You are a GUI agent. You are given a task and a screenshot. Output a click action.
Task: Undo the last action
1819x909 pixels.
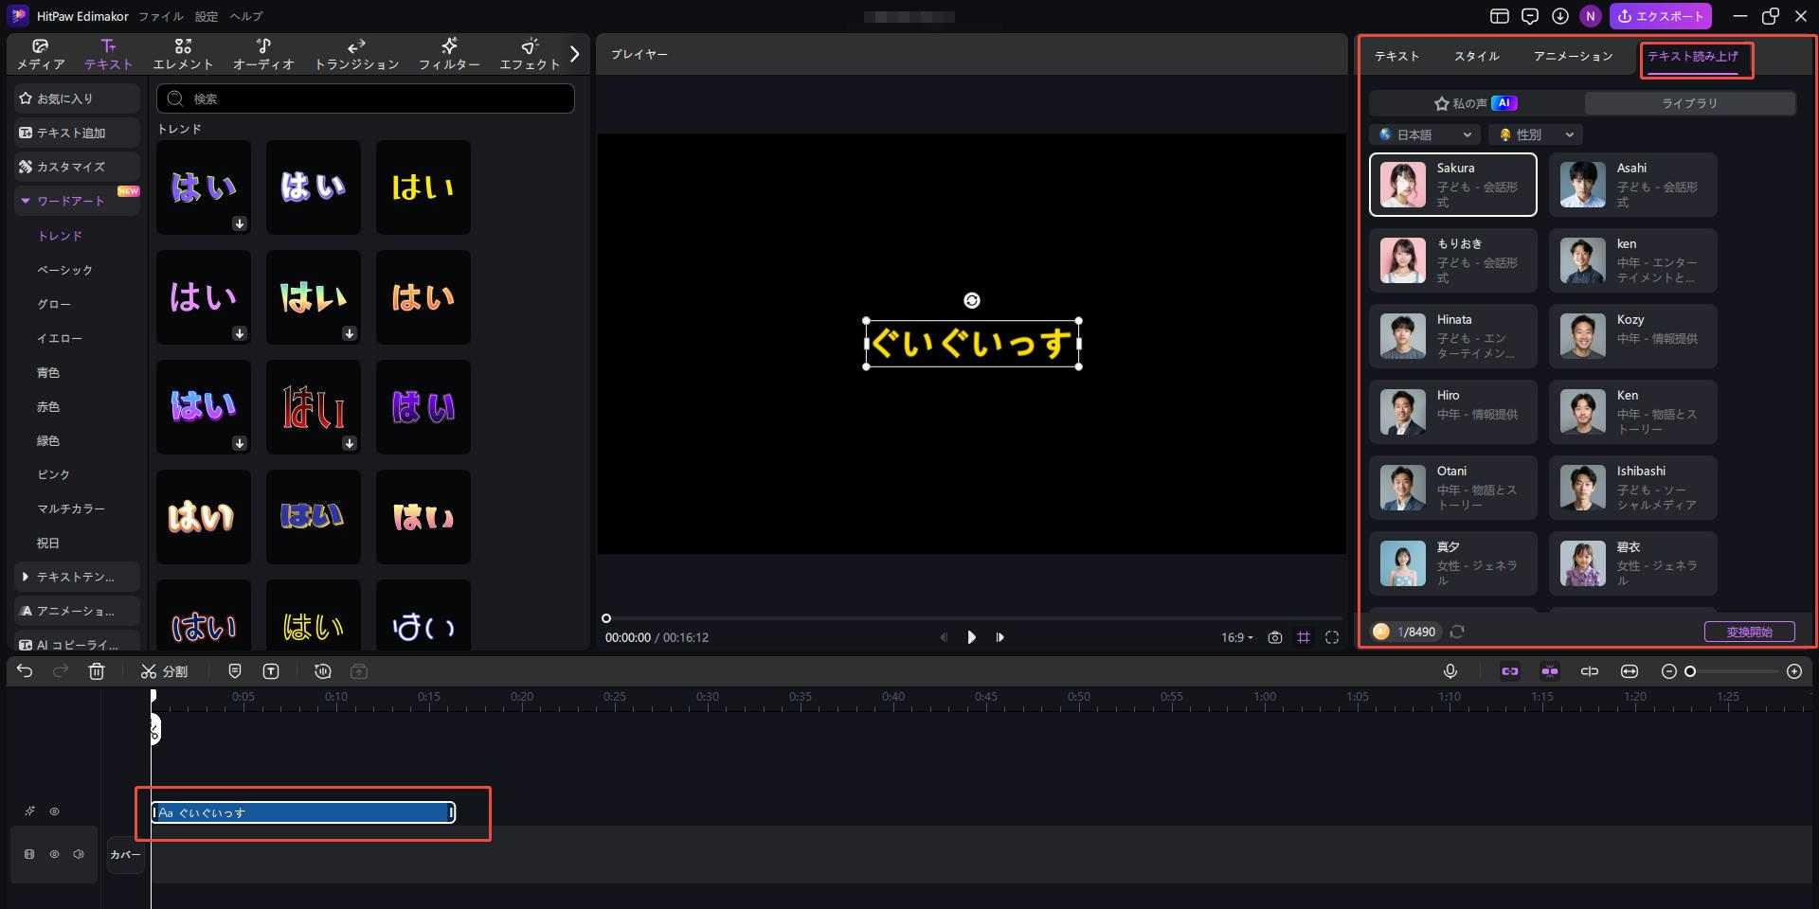25,671
